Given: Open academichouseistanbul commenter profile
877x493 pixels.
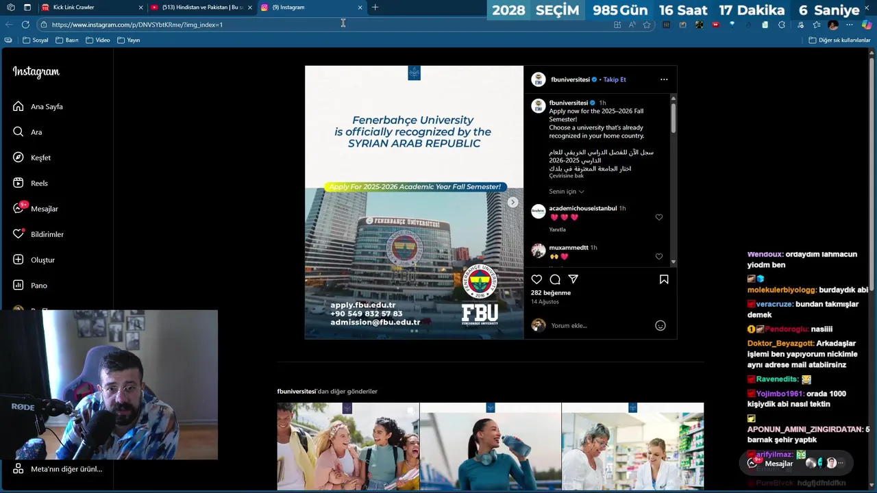Looking at the screenshot, I should 583,208.
